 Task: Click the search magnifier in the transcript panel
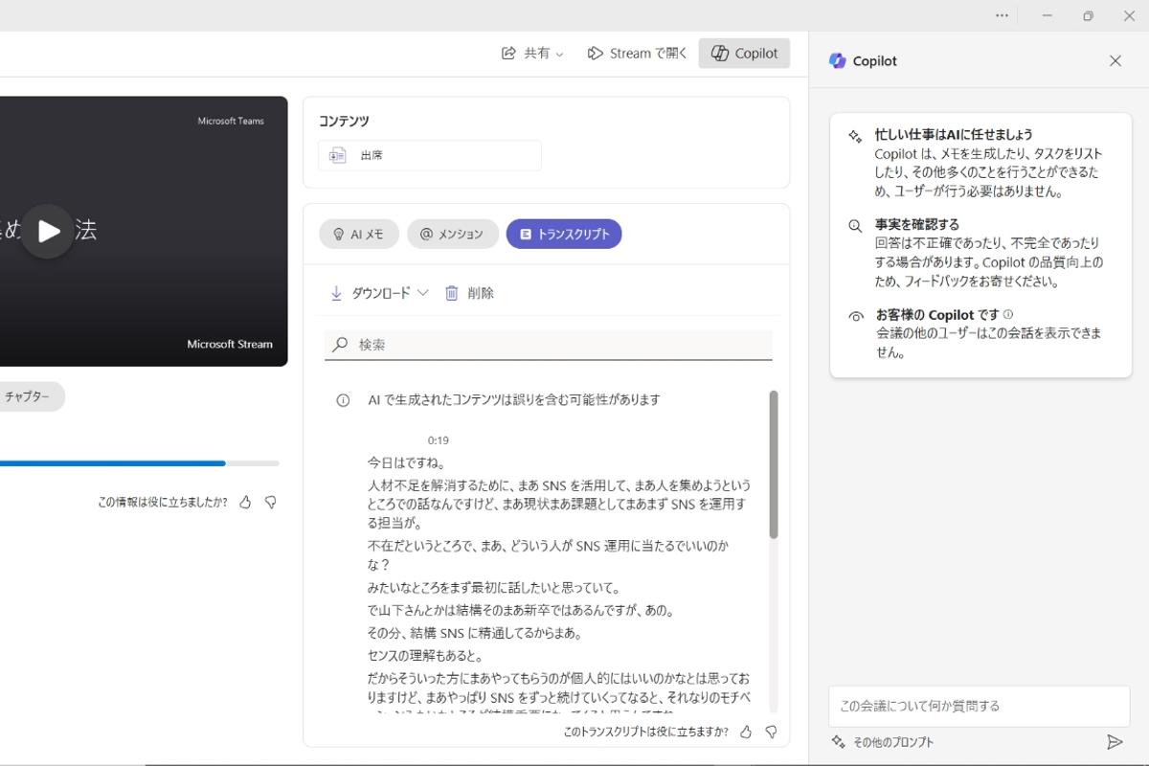340,344
